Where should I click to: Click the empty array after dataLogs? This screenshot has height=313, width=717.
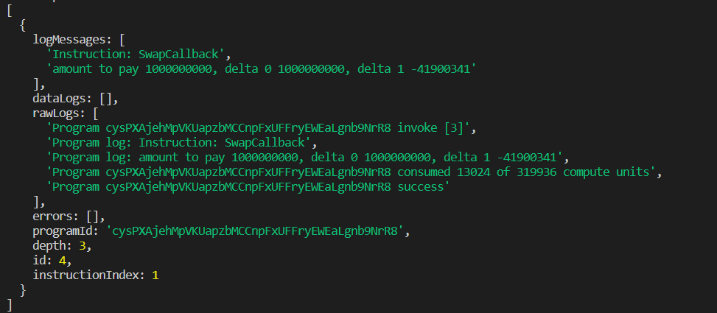106,98
